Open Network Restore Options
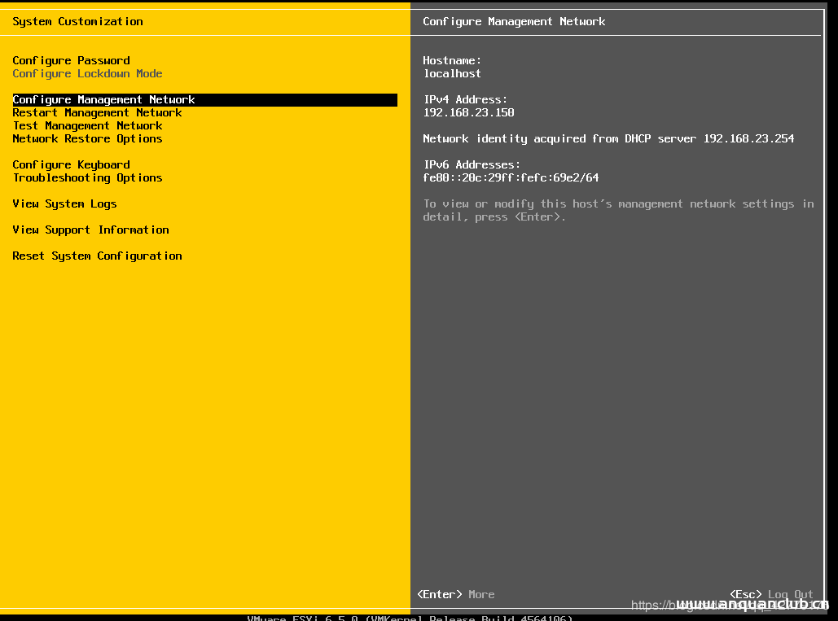This screenshot has width=838, height=621. coord(87,138)
